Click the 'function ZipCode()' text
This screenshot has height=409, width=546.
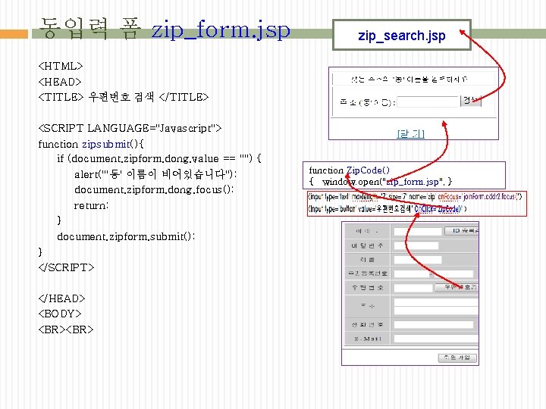pyautogui.click(x=350, y=170)
